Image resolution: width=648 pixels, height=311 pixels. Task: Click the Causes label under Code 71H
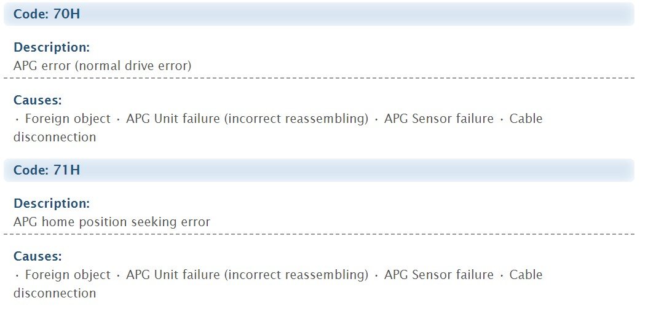coord(38,256)
